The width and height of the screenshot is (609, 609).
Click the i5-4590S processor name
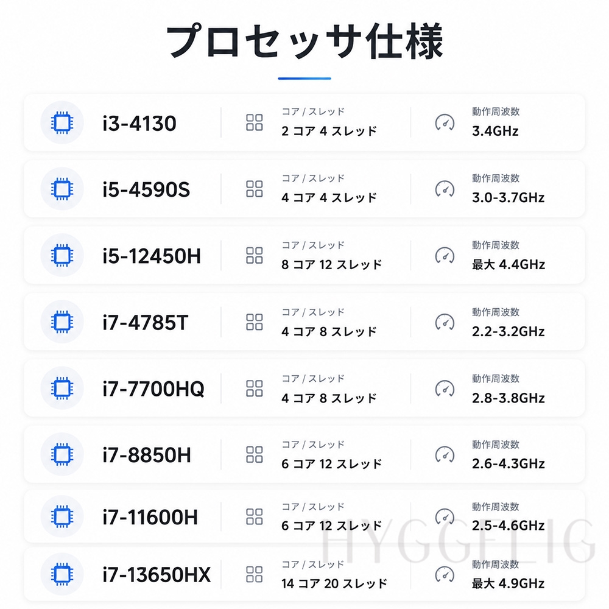click(146, 189)
